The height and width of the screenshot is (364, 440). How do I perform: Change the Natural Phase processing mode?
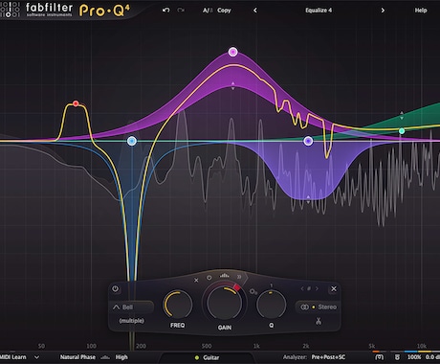[77, 357]
